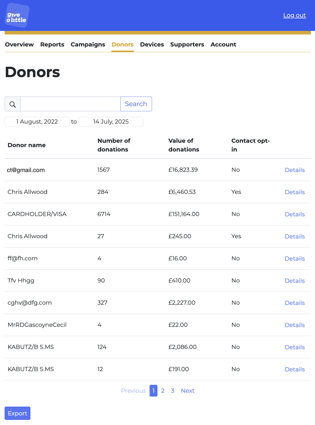The width and height of the screenshot is (315, 425).
Task: View Details for MrRDGascoyneCecil
Action: tap(295, 325)
